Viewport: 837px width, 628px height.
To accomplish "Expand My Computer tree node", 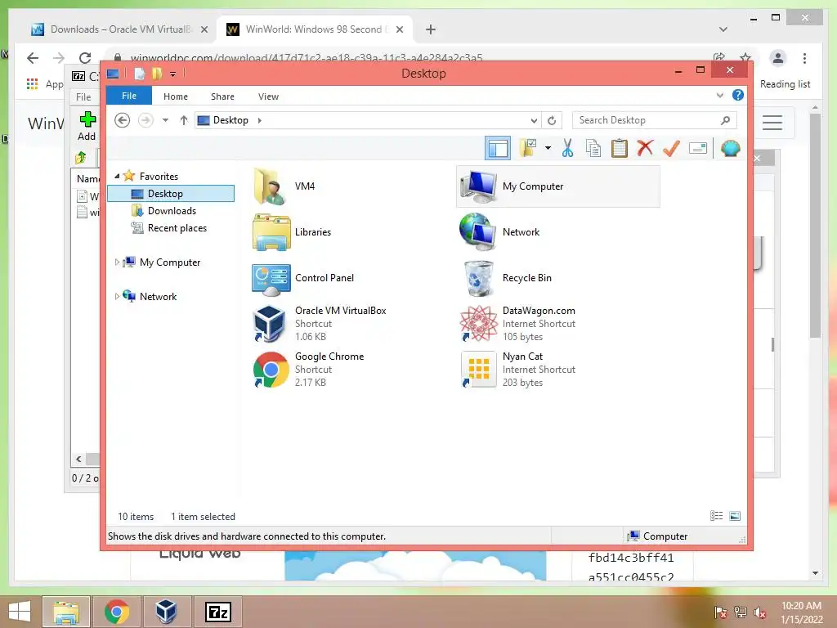I will pos(117,262).
